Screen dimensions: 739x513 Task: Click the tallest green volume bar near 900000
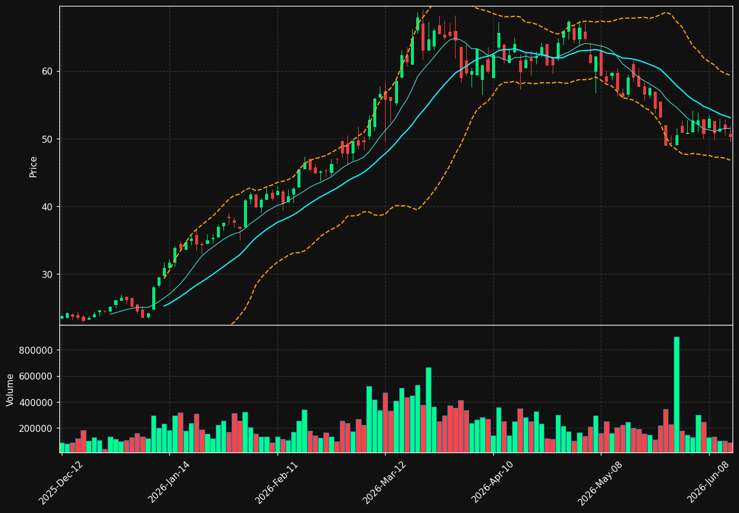pos(677,395)
